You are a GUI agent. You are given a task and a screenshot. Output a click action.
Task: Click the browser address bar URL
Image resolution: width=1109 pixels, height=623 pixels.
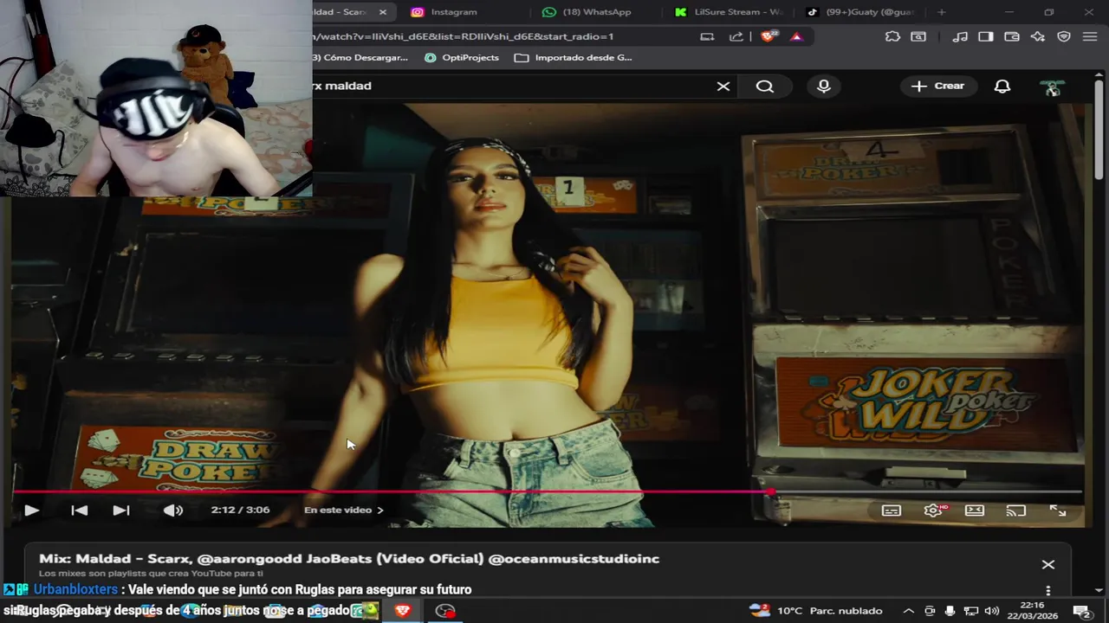pyautogui.click(x=464, y=36)
